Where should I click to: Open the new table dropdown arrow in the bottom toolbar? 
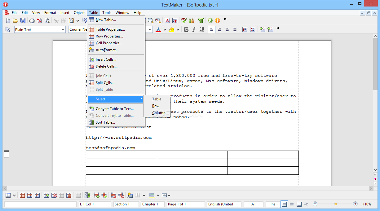click(14, 195)
